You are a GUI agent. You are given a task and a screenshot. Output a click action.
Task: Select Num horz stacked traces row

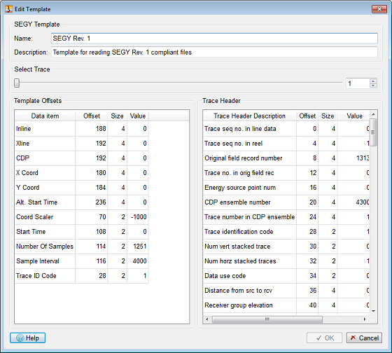(286, 261)
